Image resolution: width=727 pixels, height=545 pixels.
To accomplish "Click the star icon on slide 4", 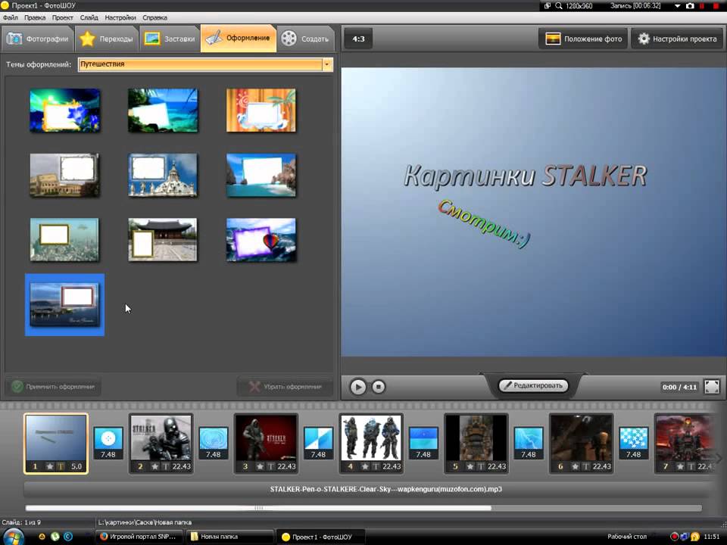I will [365, 467].
